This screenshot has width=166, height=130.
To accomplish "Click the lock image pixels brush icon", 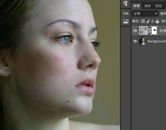I will coord(148,21).
